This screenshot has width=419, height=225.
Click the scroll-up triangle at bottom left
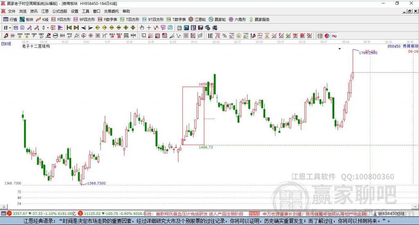point(4,207)
